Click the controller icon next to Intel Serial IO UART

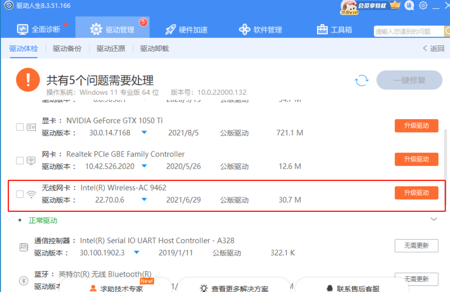(24, 246)
